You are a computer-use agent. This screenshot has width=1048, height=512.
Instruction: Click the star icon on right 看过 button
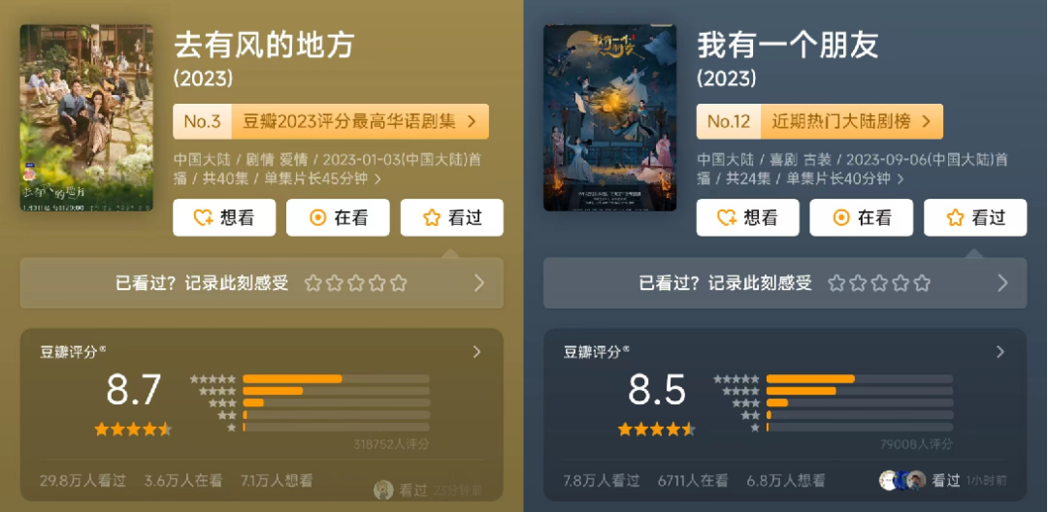pos(955,217)
